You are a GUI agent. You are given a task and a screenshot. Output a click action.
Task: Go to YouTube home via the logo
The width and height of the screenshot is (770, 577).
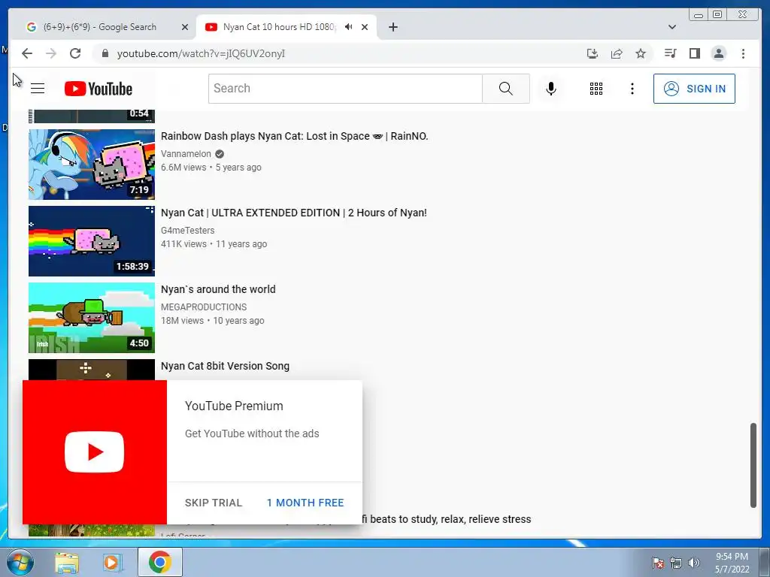[99, 89]
